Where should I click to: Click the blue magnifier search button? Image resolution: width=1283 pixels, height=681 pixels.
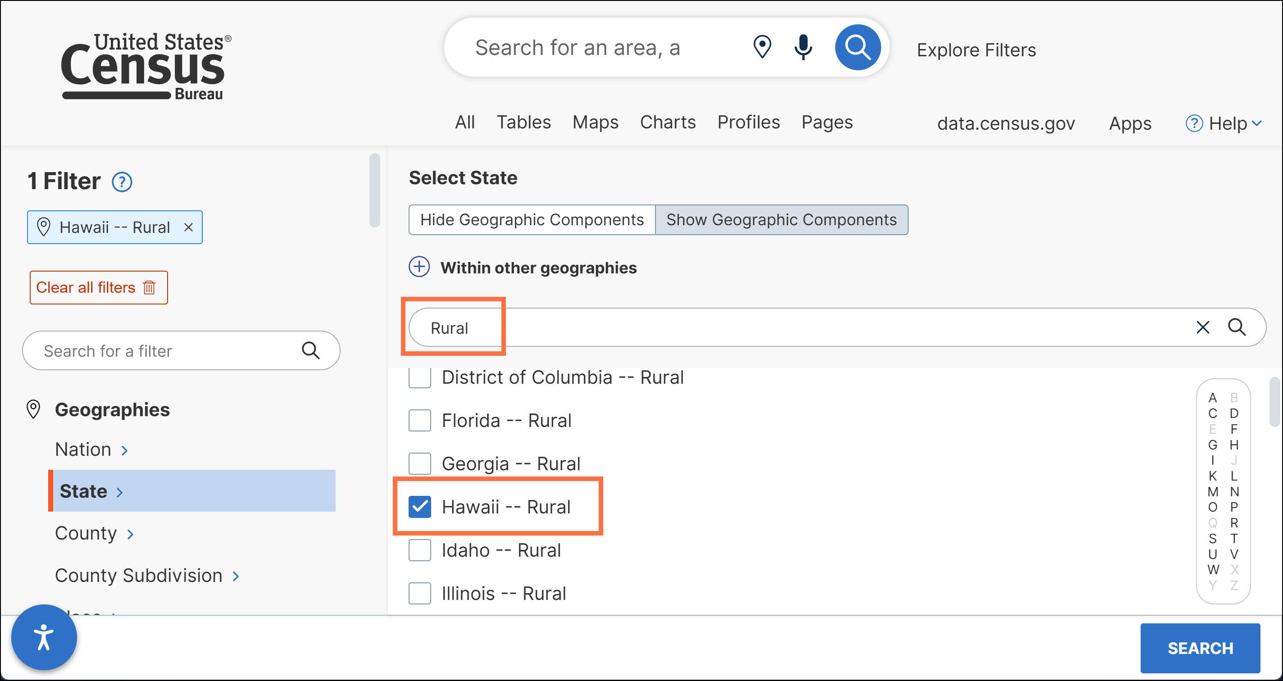tap(857, 47)
